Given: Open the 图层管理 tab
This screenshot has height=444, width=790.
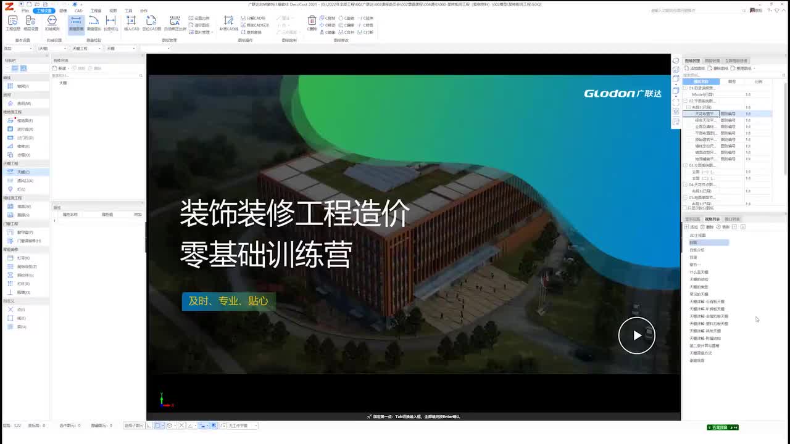Looking at the screenshot, I should point(712,61).
